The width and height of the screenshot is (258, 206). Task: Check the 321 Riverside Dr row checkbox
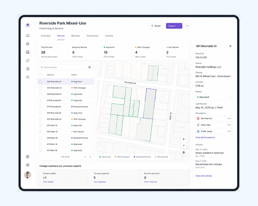(x=40, y=113)
